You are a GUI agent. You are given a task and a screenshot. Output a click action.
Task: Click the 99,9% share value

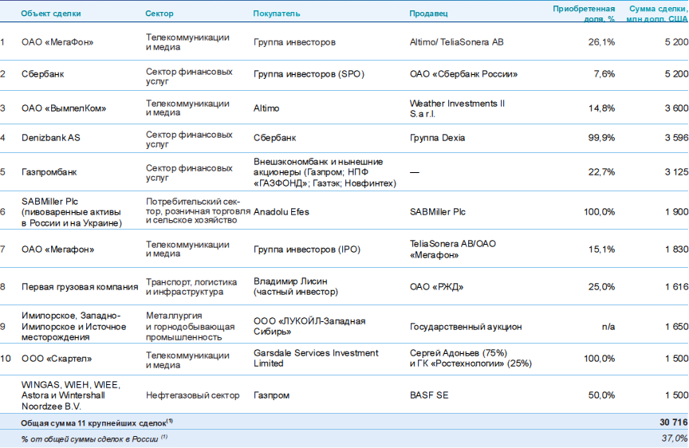click(x=601, y=138)
